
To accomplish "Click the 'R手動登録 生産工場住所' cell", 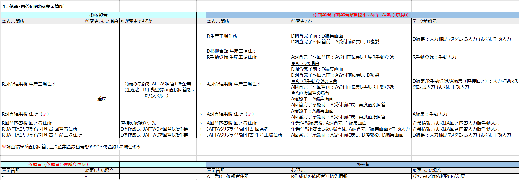I will pos(231,57).
